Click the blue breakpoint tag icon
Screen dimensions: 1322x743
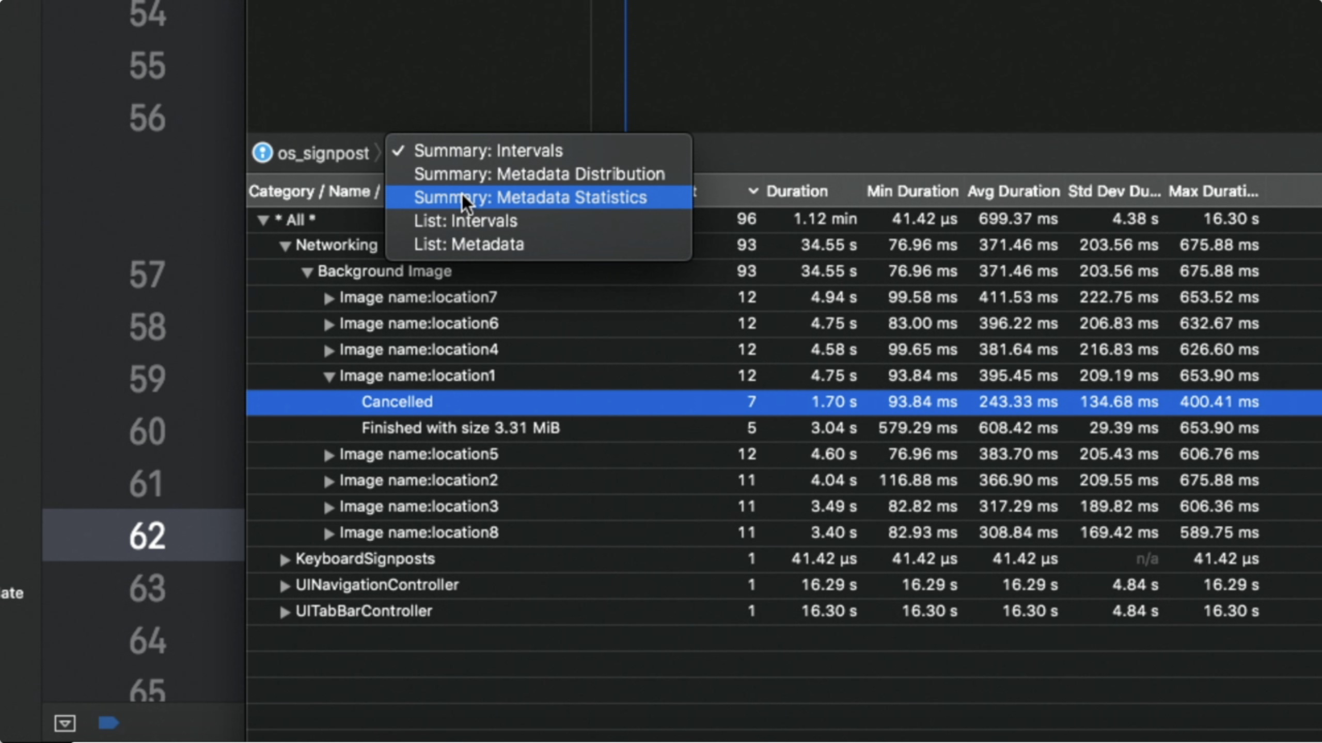point(108,722)
